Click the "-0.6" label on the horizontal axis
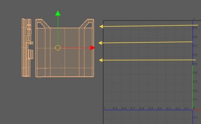201x124 pixels. [142, 108]
